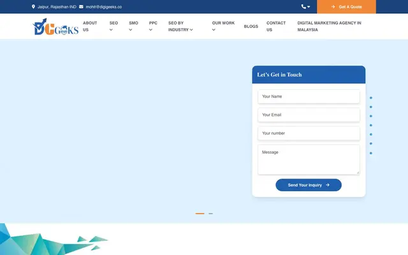The height and width of the screenshot is (255, 408).
Task: Click the location pin icon
Action: tap(33, 6)
